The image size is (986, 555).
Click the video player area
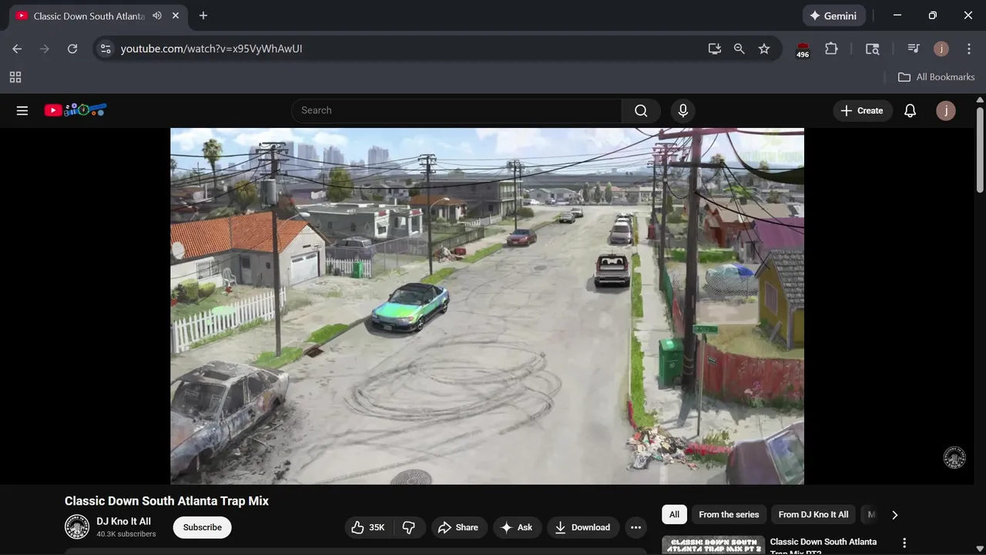click(x=487, y=306)
